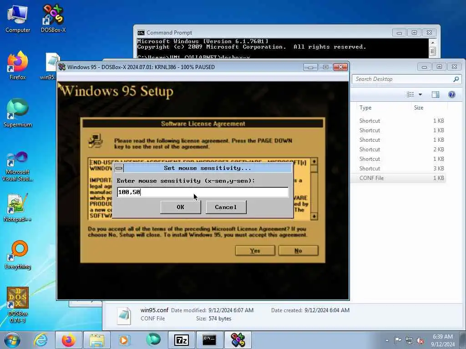Click the DOSBox-X title bar icon
This screenshot has height=349, width=466.
point(62,67)
